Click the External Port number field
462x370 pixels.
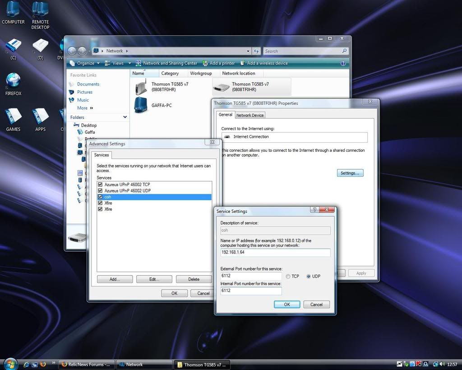click(x=251, y=276)
